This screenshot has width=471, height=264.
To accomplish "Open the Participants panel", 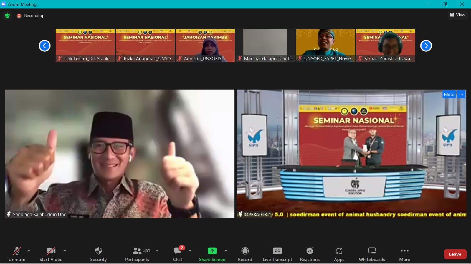I will coord(137,254).
